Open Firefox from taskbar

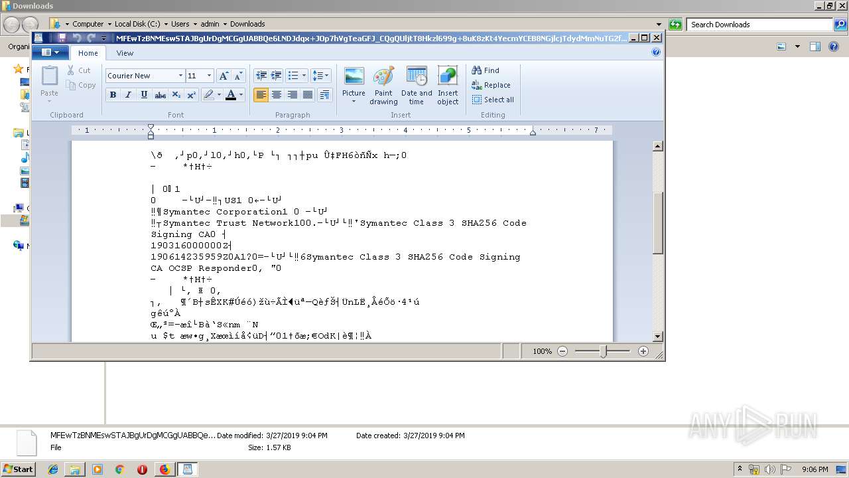(164, 469)
